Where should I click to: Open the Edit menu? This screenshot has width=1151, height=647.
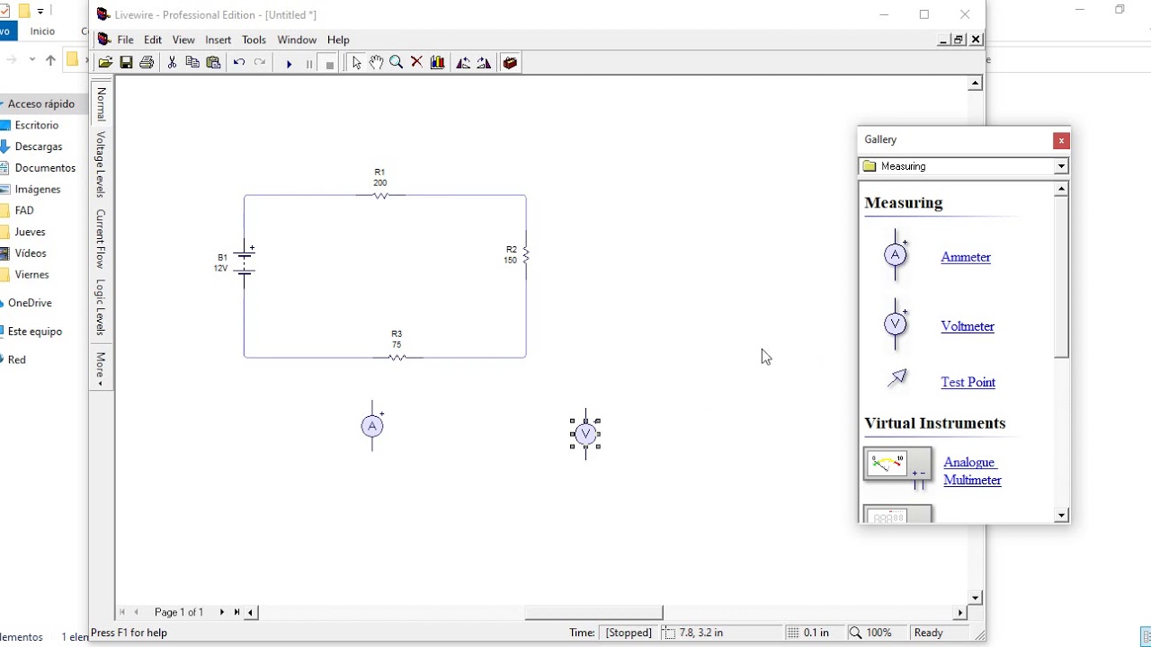pyautogui.click(x=153, y=40)
